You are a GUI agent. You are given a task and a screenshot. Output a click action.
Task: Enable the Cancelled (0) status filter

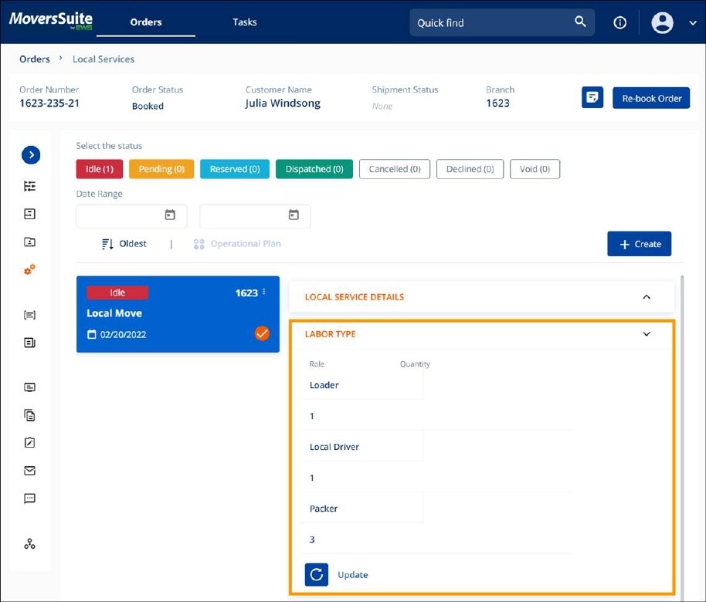[394, 168]
